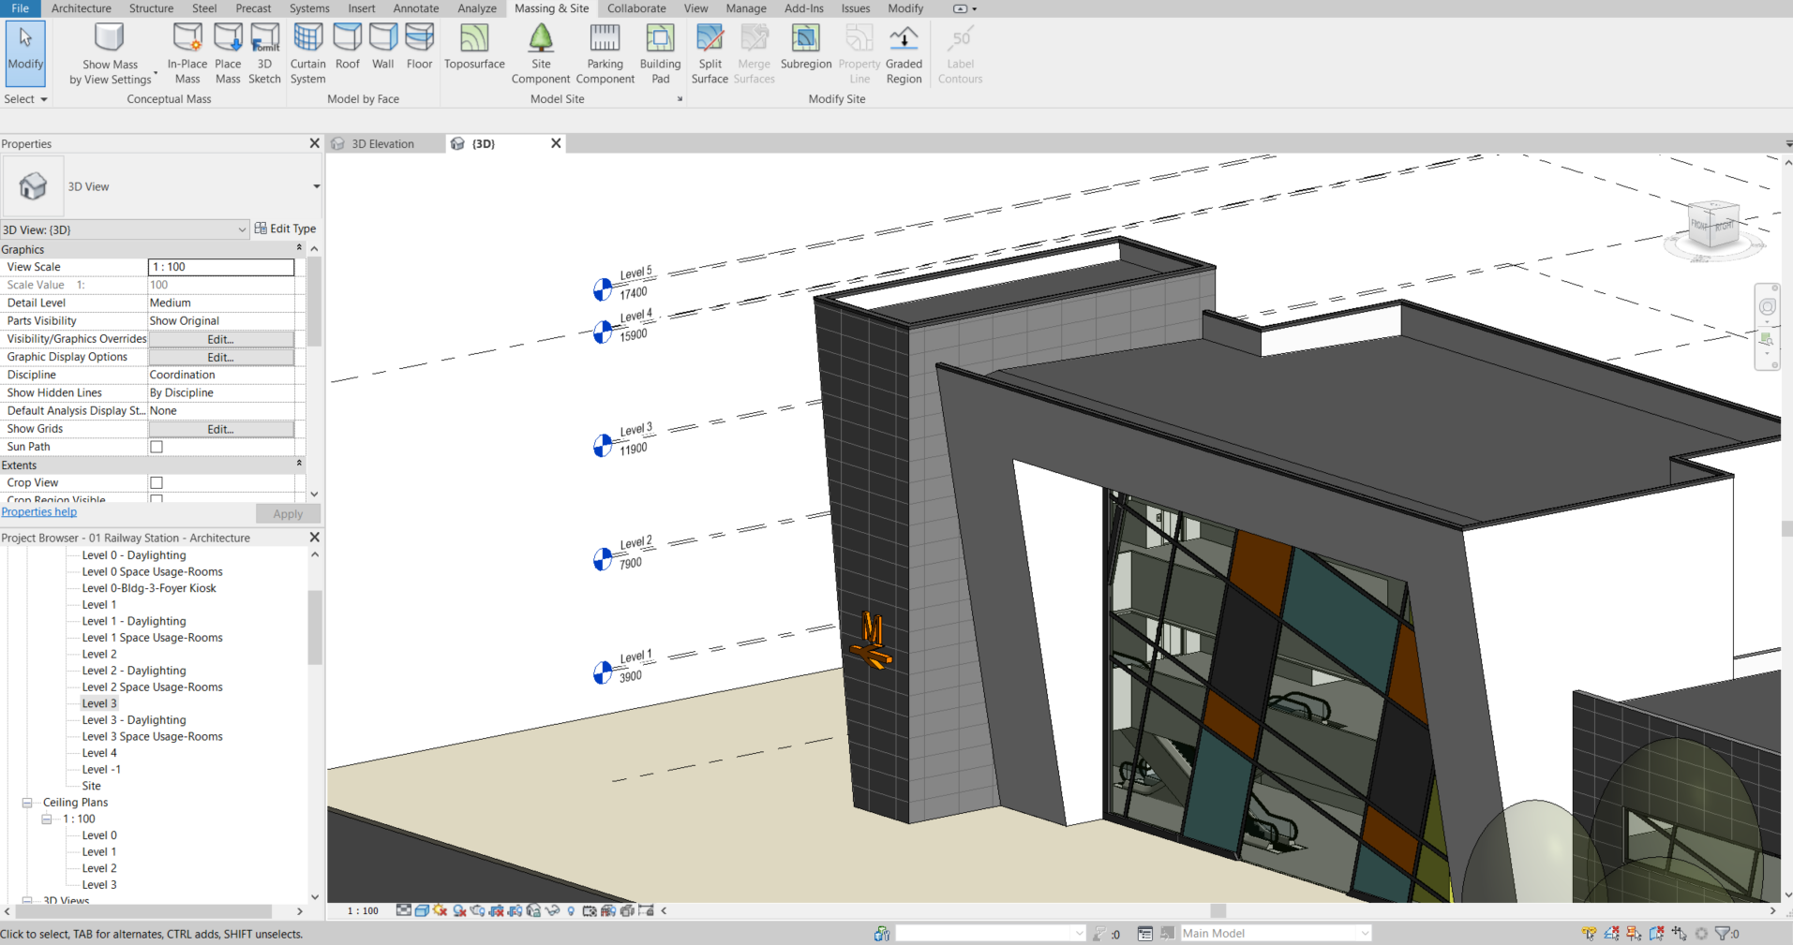Expand the Select panel dropdown
Viewport: 1793px width, 945px height.
click(x=25, y=99)
